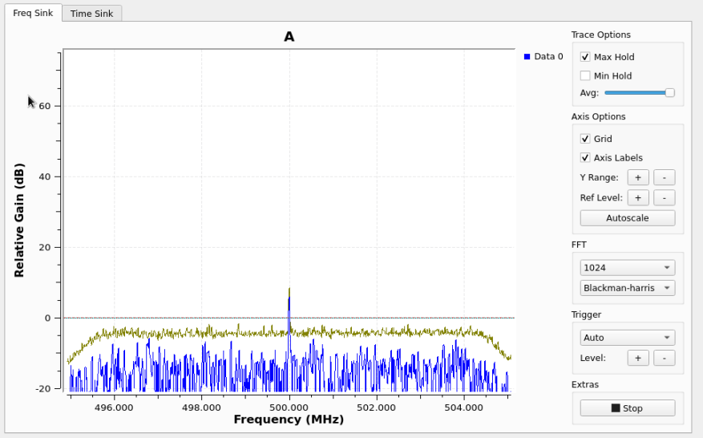Select the Freq Sink tab
The width and height of the screenshot is (703, 438).
[x=33, y=13]
